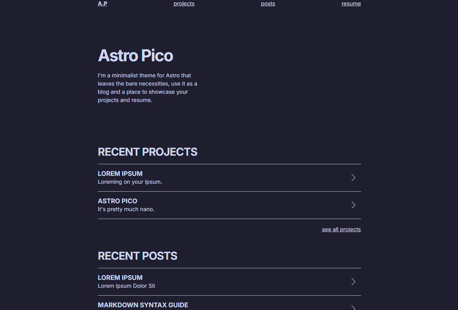This screenshot has height=310, width=458.
Task: Click the 'Loreming on your Ipsum.' description
Action: coord(130,182)
